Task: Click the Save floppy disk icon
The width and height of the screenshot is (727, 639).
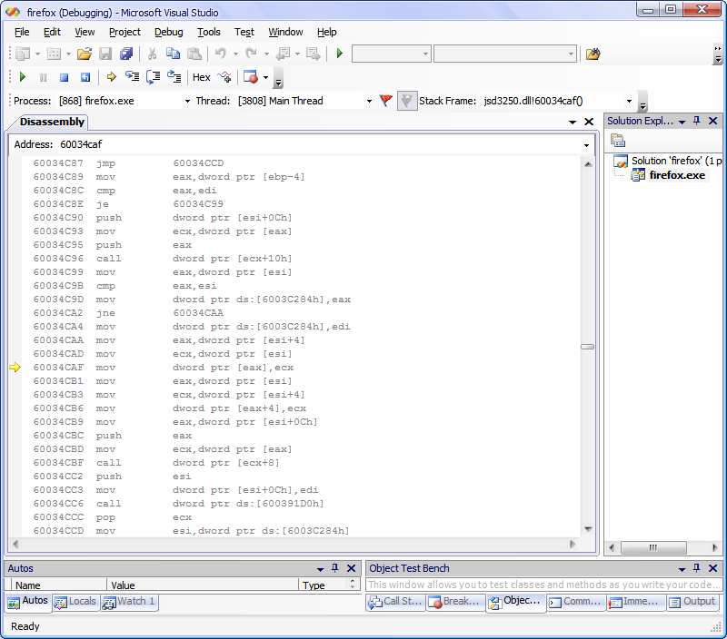Action: [x=105, y=54]
